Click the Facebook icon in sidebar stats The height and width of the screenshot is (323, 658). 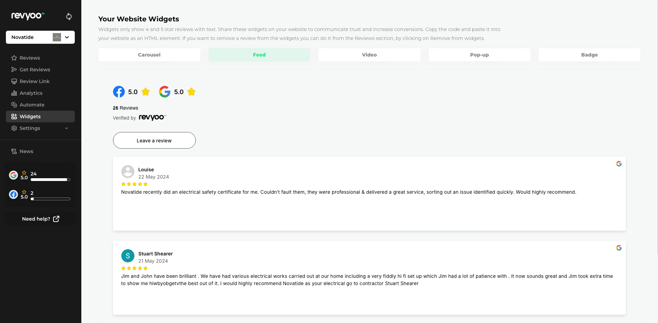click(13, 194)
